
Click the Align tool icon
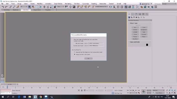[x=114, y=7]
